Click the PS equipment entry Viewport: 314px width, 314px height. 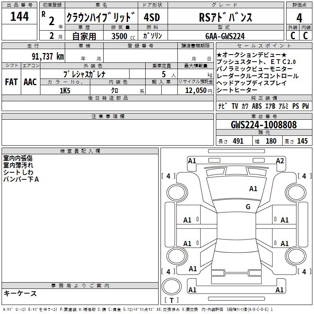(296, 106)
